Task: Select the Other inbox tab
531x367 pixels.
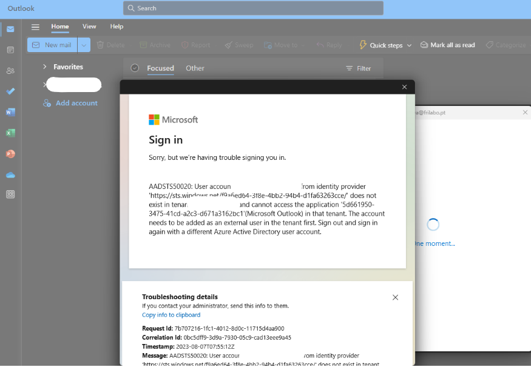Action: click(x=195, y=68)
